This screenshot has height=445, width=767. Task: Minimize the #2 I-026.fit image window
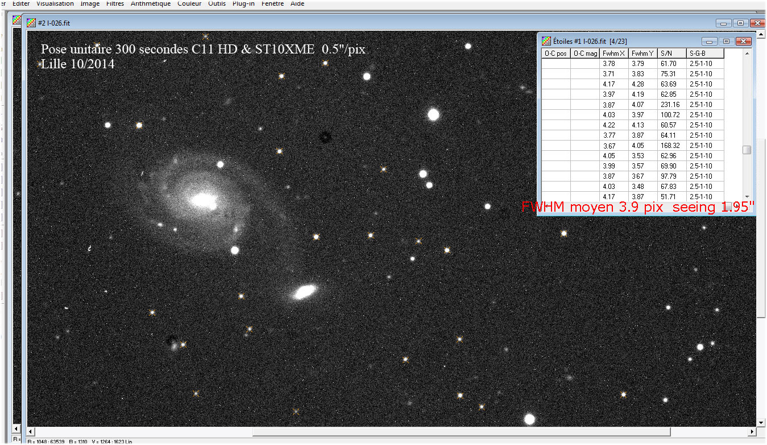724,23
